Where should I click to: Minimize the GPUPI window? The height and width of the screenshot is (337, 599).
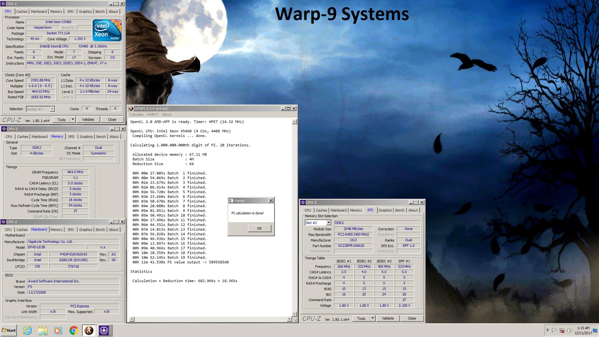coord(283,109)
